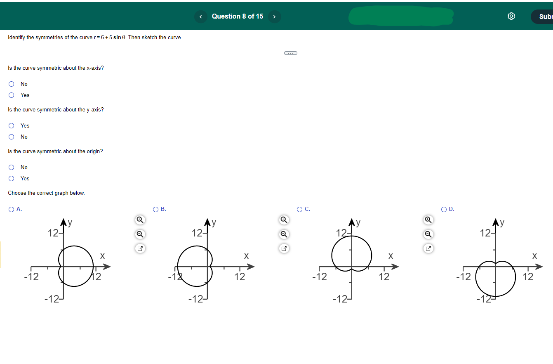
Task: Open graph B in an external view
Action: pyautogui.click(x=284, y=248)
